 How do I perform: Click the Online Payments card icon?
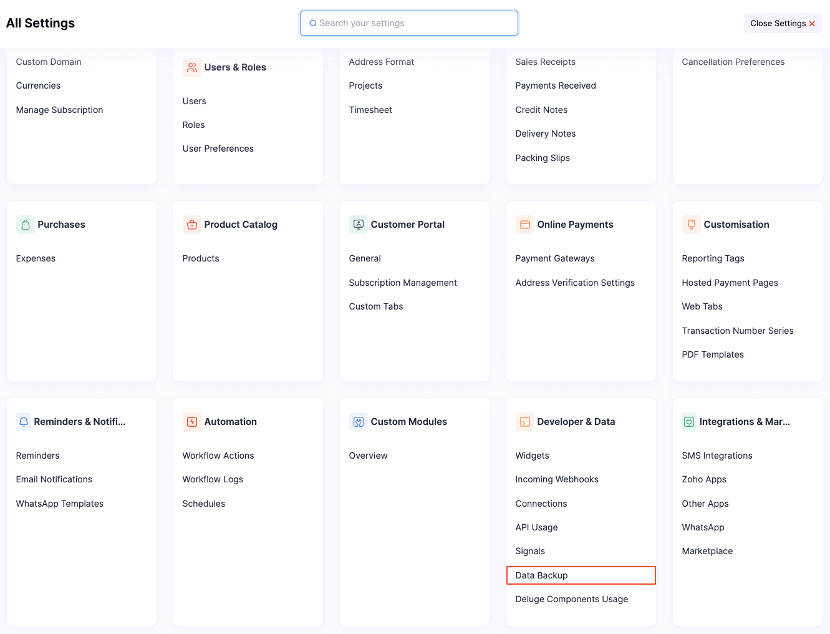[x=524, y=224]
